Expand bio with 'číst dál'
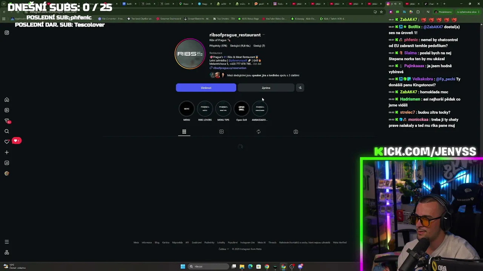This screenshot has height=271, width=483. pos(257,64)
